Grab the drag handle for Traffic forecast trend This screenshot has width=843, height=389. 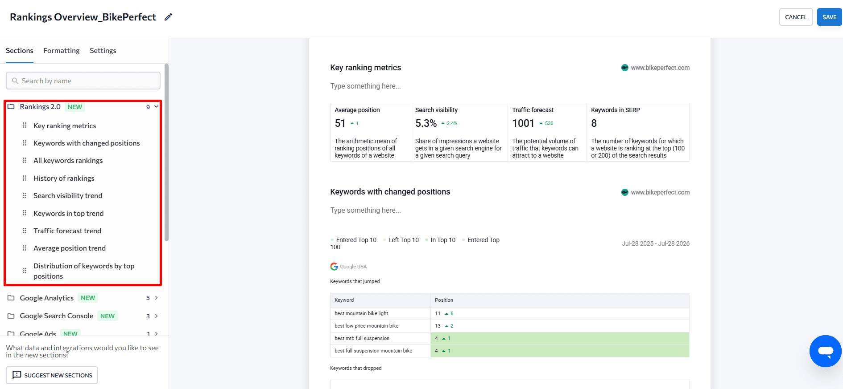click(25, 231)
